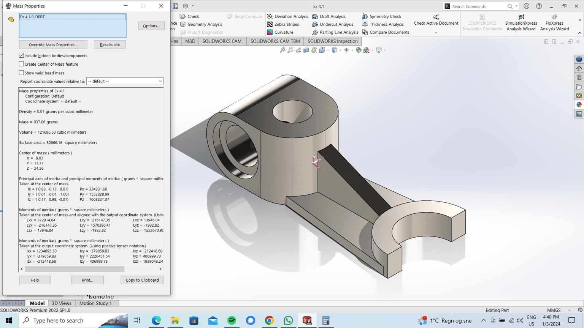Click Edit Appearance color sphere icon
The height and width of the screenshot is (328, 584).
(x=359, y=50)
